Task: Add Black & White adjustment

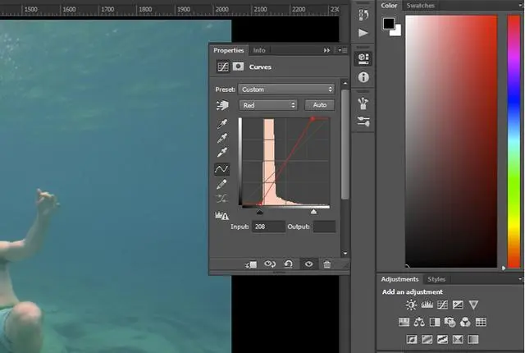Action: pyautogui.click(x=435, y=322)
